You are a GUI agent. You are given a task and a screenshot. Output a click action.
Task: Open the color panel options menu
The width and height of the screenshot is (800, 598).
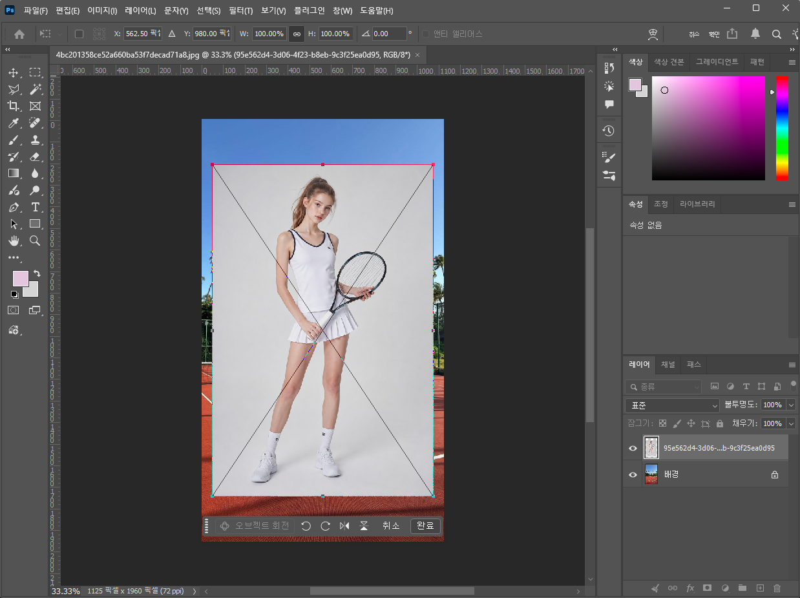point(792,62)
